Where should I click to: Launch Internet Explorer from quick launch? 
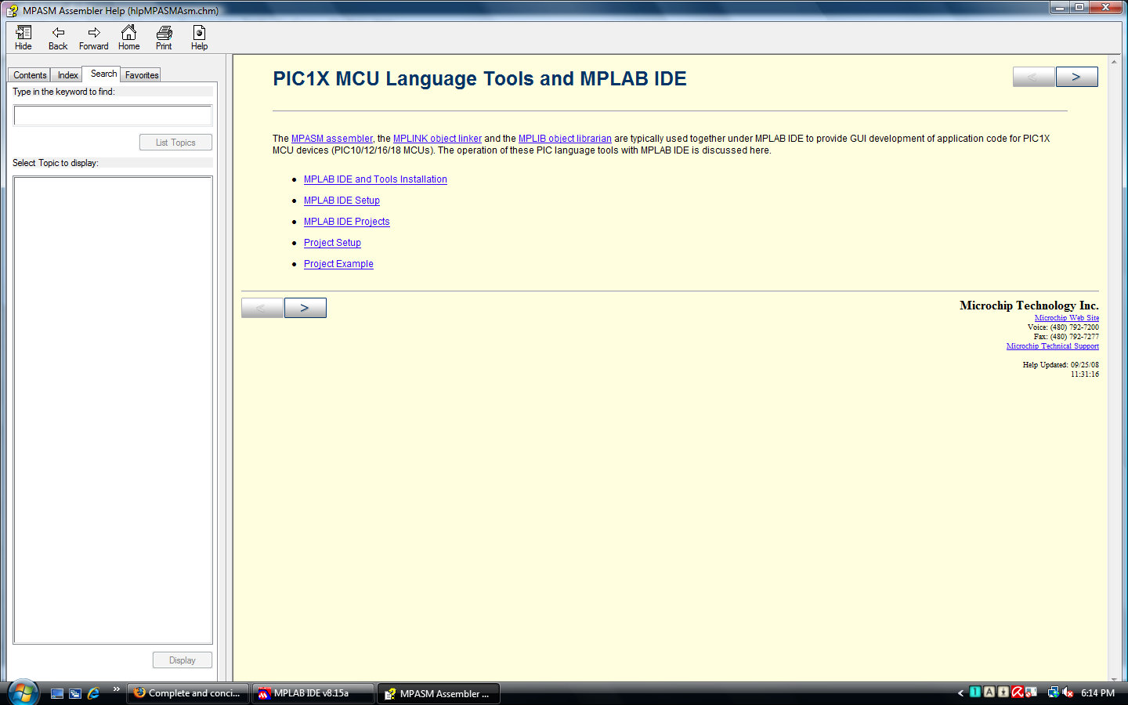[93, 693]
